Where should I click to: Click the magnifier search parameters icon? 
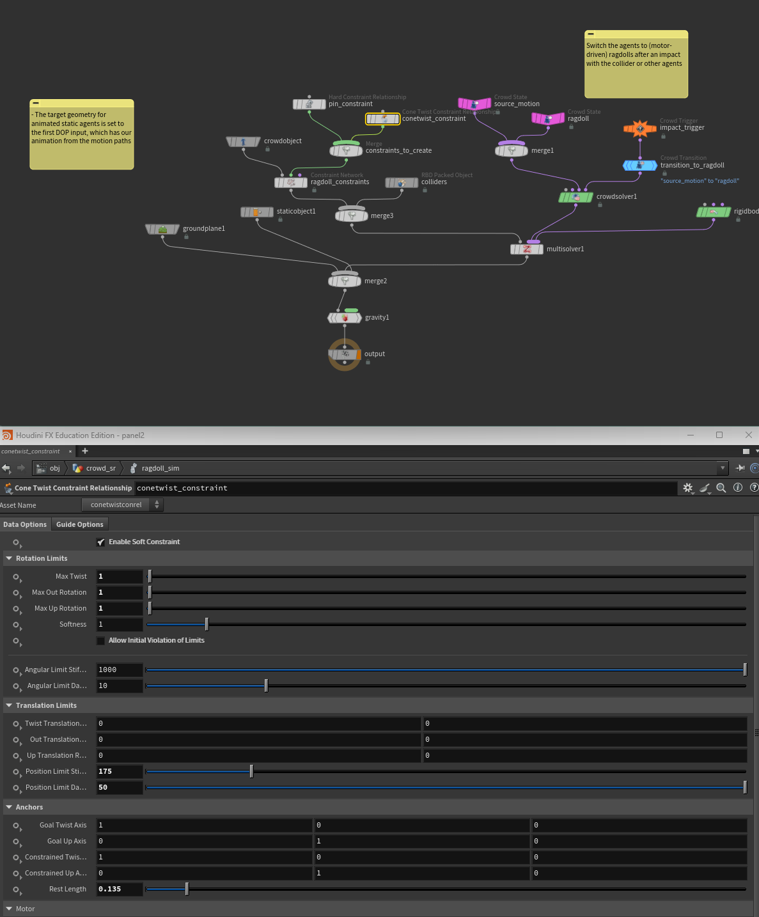[x=721, y=488]
